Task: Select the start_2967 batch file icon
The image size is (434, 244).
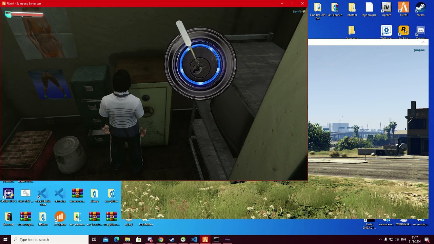Action: [26, 196]
